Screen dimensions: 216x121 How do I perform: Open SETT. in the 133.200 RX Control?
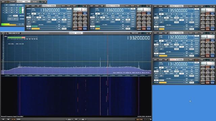point(28,6)
